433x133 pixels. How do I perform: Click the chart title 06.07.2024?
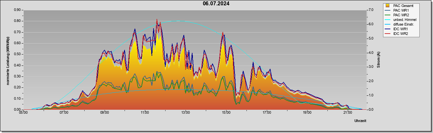tap(216, 4)
